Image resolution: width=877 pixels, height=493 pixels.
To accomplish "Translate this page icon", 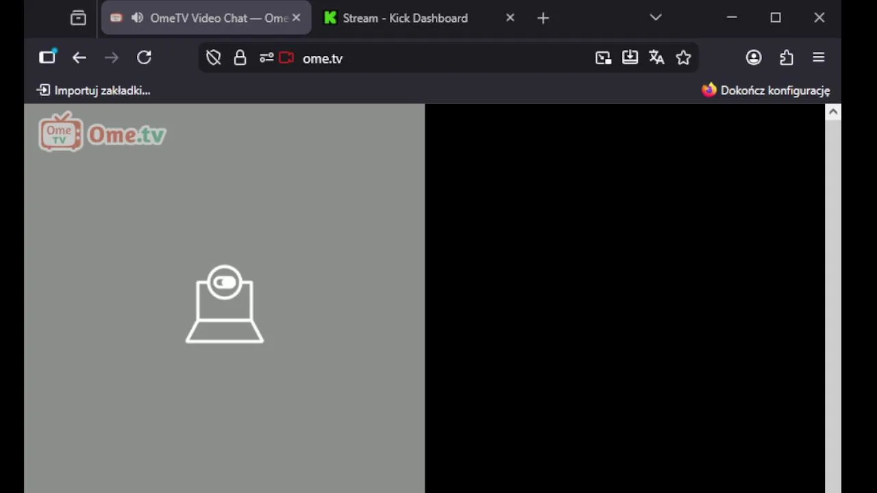I will pos(656,58).
